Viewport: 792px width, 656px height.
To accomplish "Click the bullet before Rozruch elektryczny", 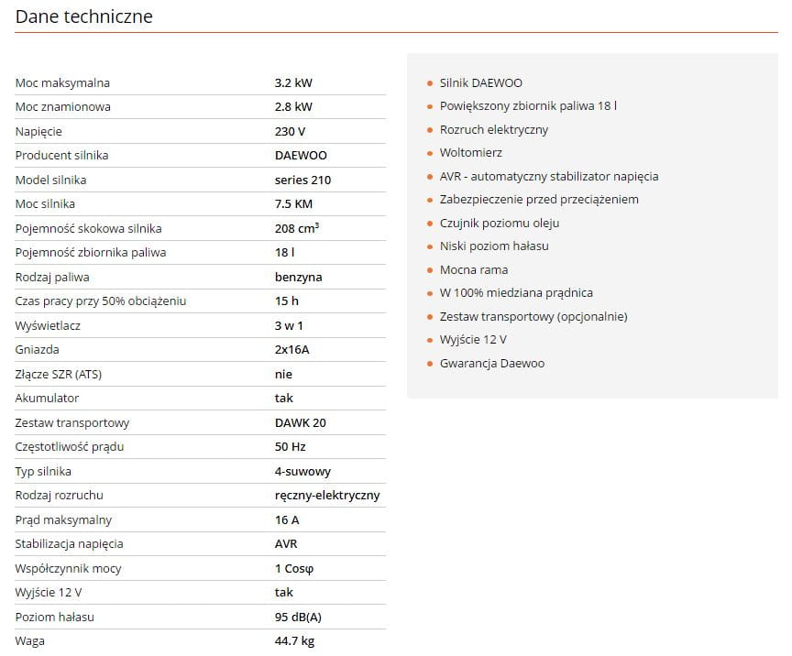I will (430, 130).
